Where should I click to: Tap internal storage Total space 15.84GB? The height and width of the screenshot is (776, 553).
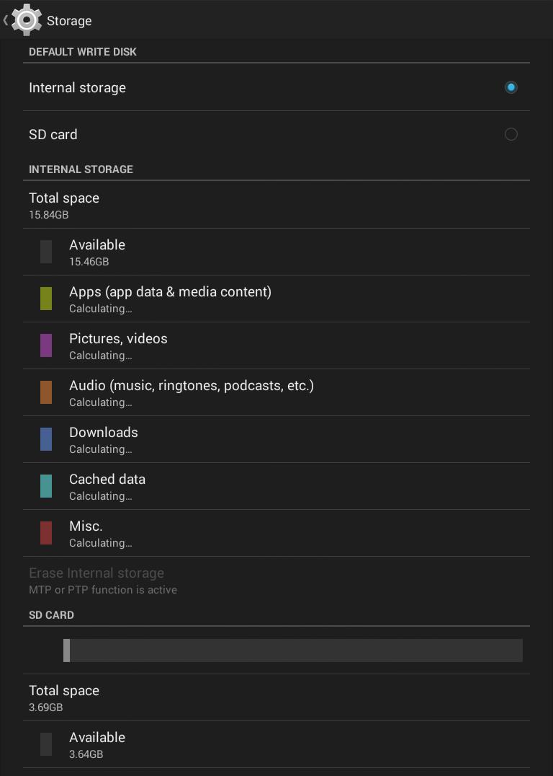coord(64,205)
